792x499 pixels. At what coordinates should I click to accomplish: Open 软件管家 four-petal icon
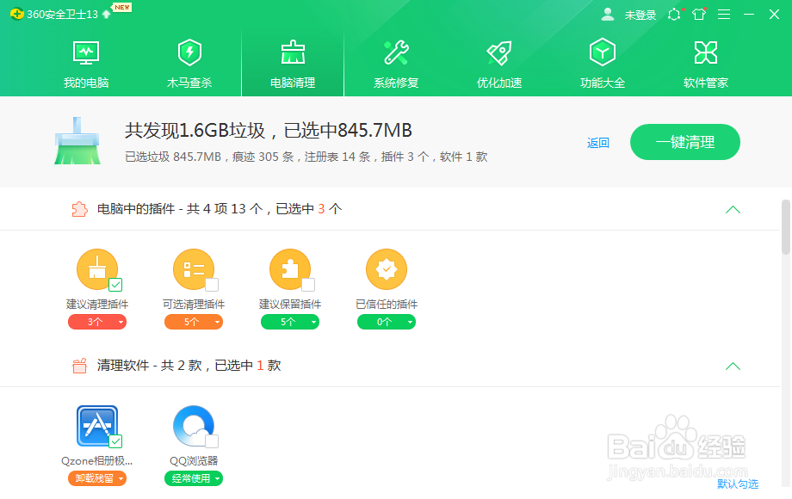[706, 52]
